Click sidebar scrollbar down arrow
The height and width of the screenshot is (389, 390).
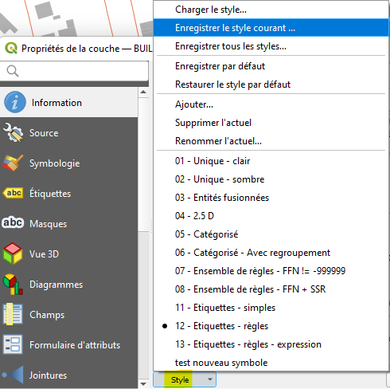point(143,383)
